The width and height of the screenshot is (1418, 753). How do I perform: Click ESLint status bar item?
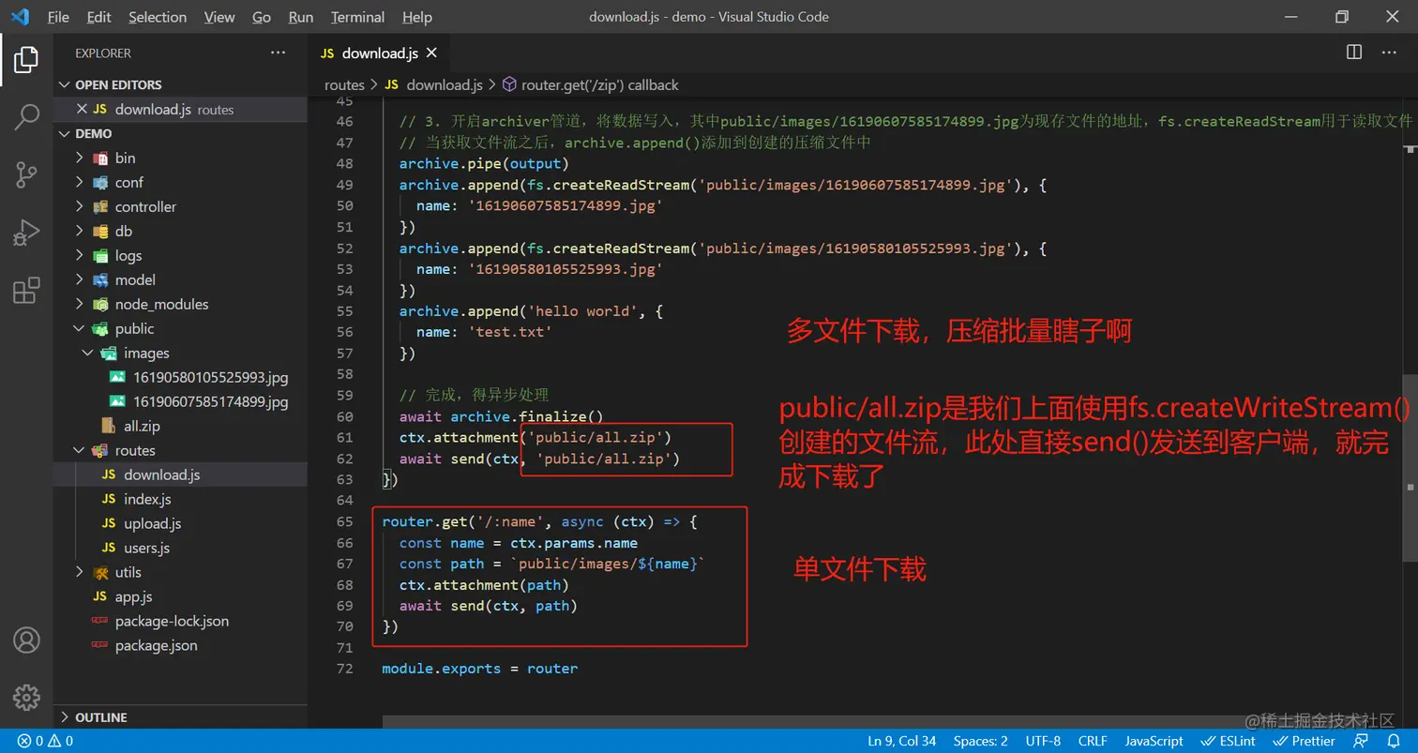pos(1229,741)
